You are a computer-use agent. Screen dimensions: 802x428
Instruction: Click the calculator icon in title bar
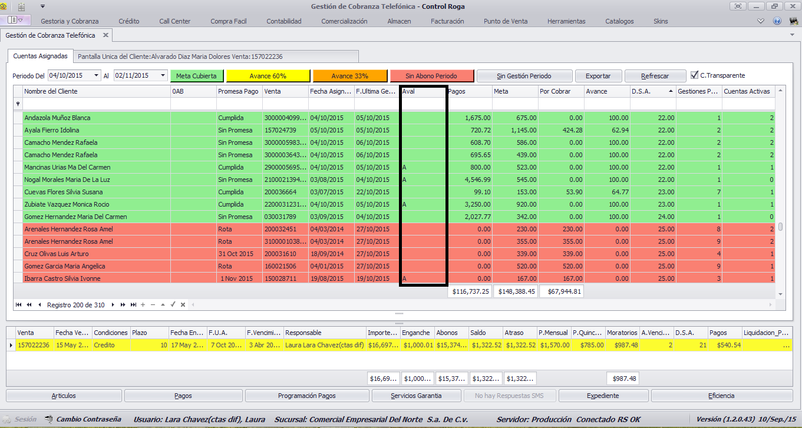pos(22,7)
